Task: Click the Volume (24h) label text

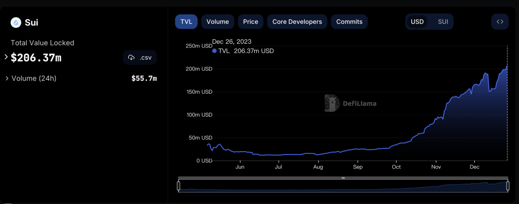Action: (34, 79)
